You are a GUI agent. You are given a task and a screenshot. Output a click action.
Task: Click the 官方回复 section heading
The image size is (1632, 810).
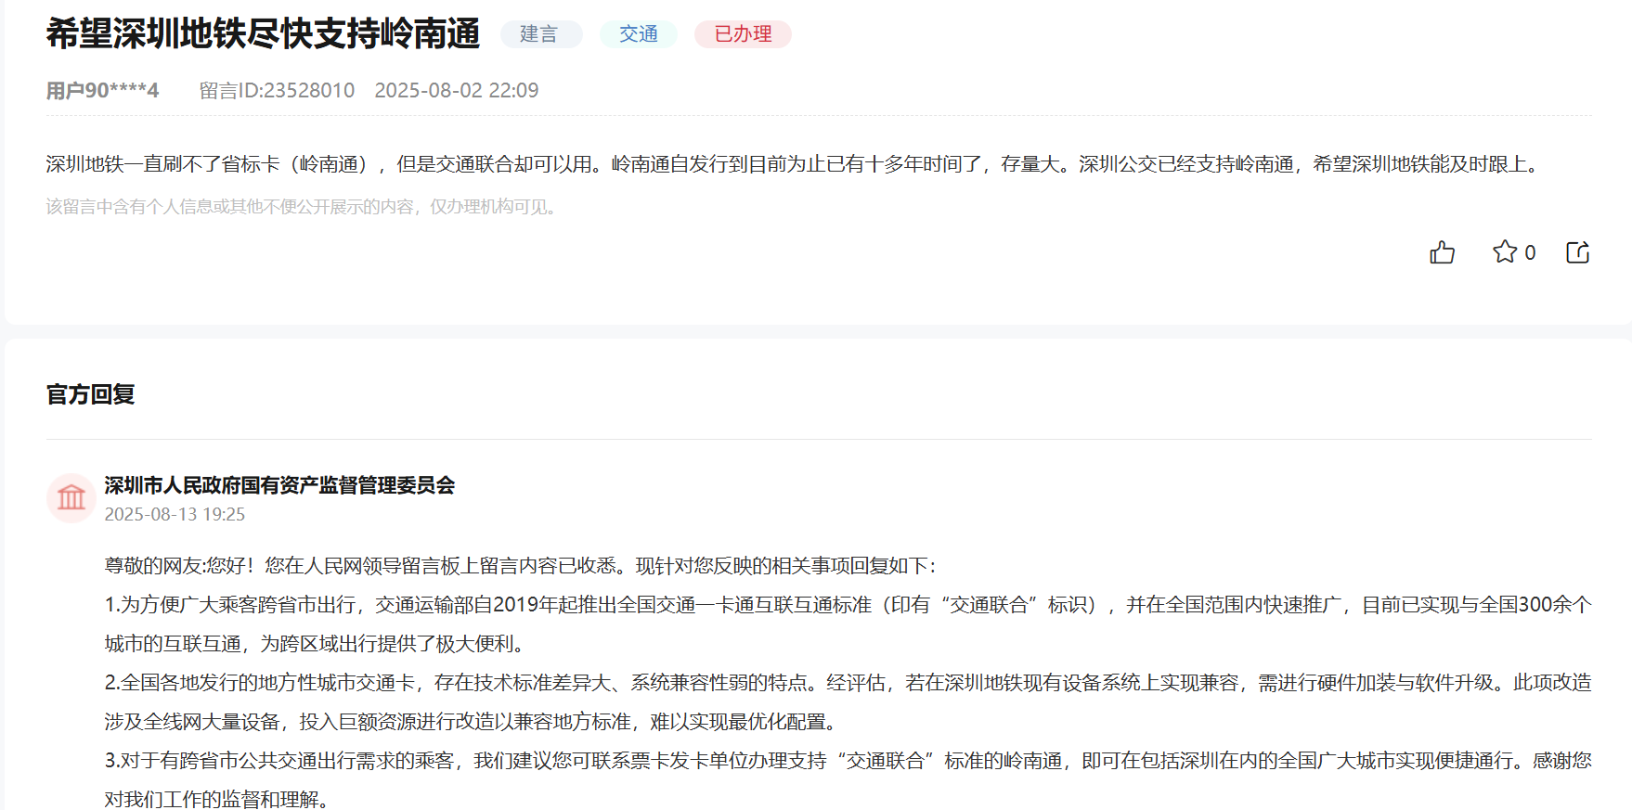pyautogui.click(x=91, y=394)
